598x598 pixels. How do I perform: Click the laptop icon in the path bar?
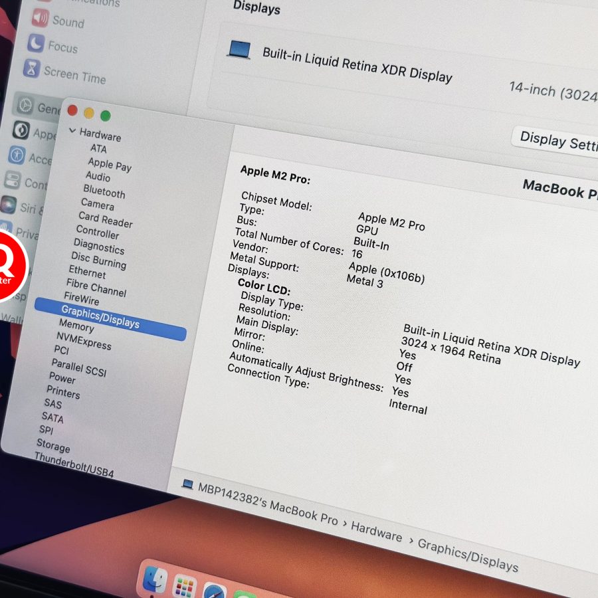(x=187, y=484)
